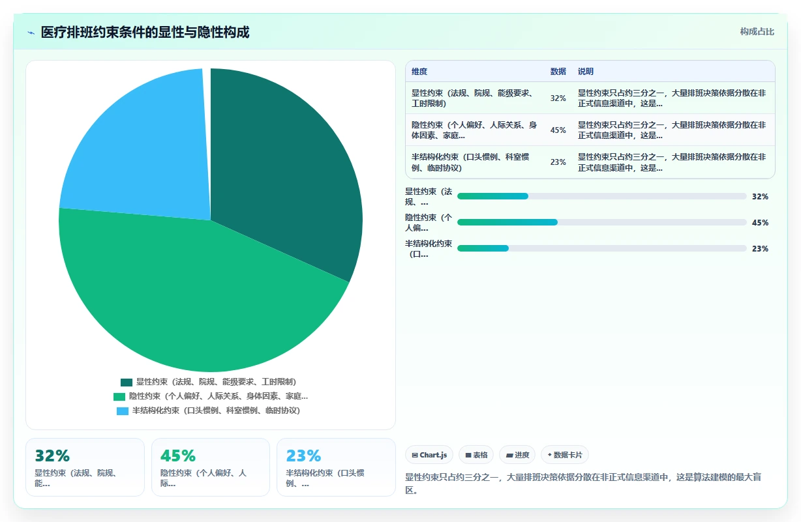Click the 32% value in table
This screenshot has width=801, height=522.
[x=558, y=98]
